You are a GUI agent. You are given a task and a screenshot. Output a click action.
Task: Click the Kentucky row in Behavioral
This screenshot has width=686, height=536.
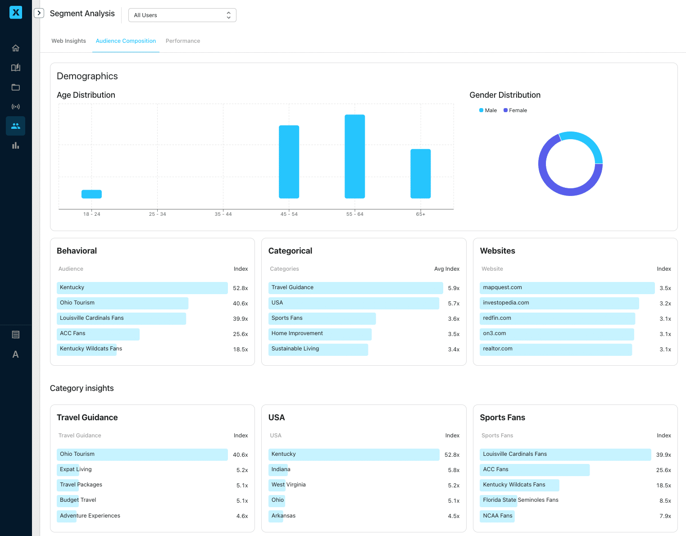(142, 288)
